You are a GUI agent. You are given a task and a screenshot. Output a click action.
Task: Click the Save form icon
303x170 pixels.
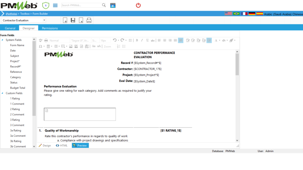(73, 20)
